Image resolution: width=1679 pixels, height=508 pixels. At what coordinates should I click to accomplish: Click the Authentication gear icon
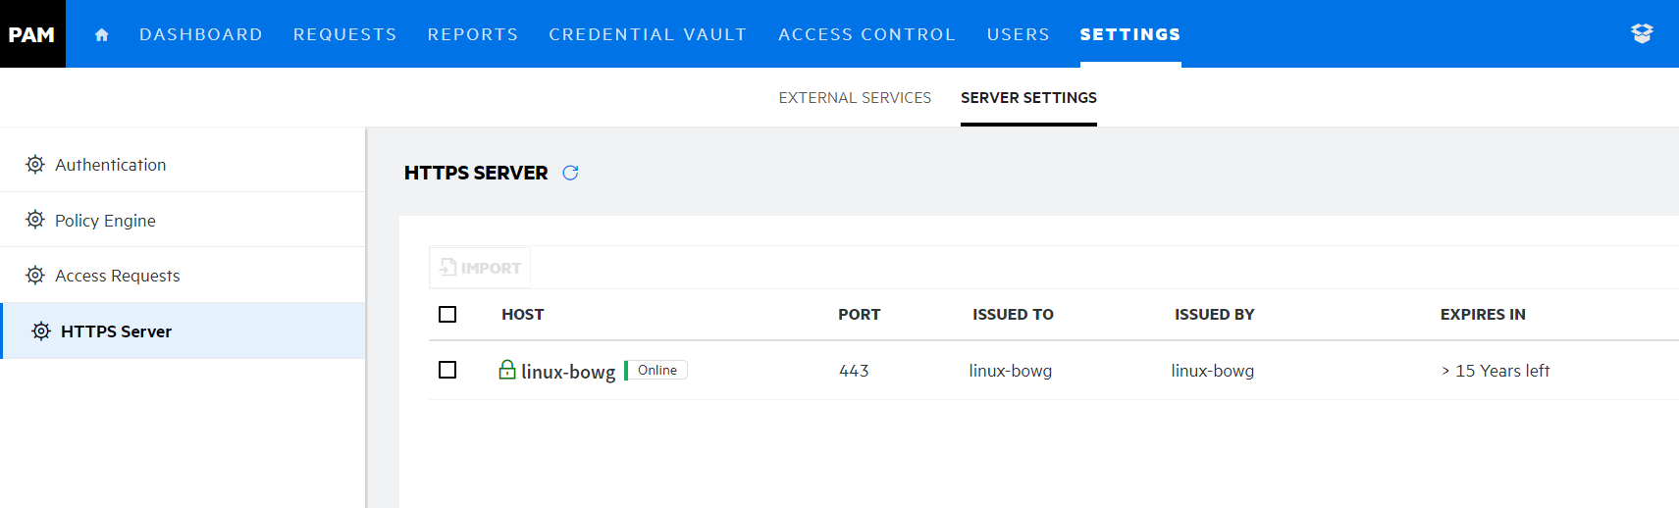tap(35, 165)
